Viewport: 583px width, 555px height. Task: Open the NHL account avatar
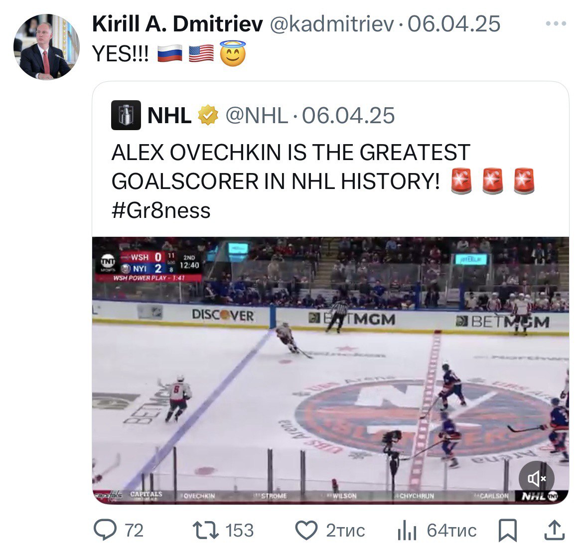(x=126, y=115)
